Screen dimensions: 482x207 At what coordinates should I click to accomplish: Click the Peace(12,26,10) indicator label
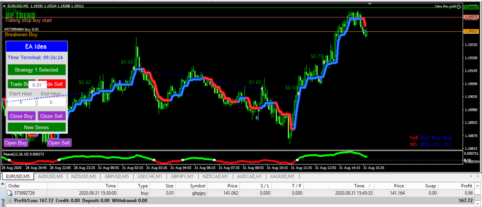coord(24,154)
